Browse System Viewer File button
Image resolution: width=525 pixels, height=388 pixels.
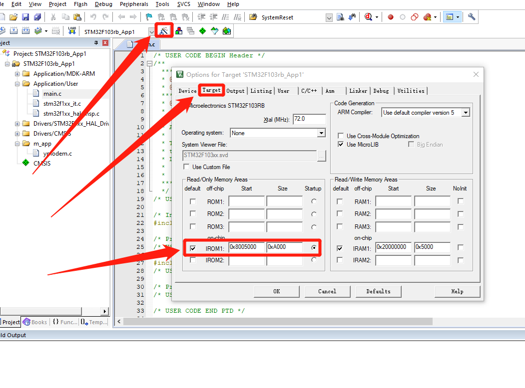point(321,156)
